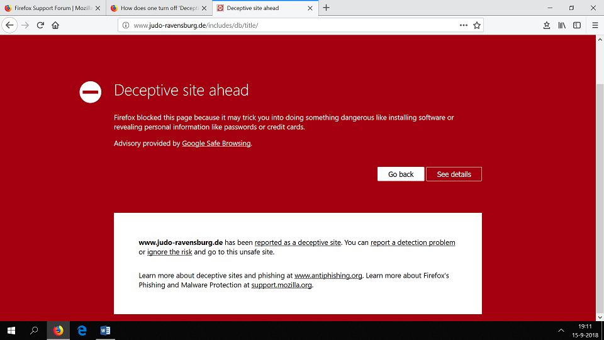Open the Firefox hamburger menu
This screenshot has height=340, width=604.
click(595, 25)
